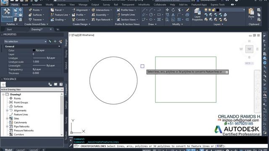
Task: Click the Alignment tool in the ribbon
Action: [x=81, y=10]
